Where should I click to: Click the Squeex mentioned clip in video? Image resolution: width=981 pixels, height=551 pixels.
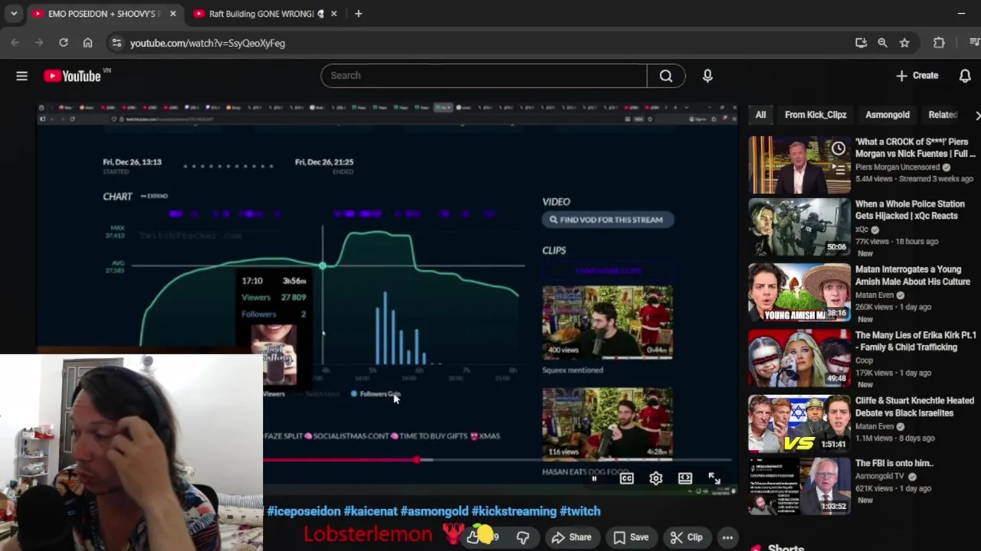(x=607, y=323)
